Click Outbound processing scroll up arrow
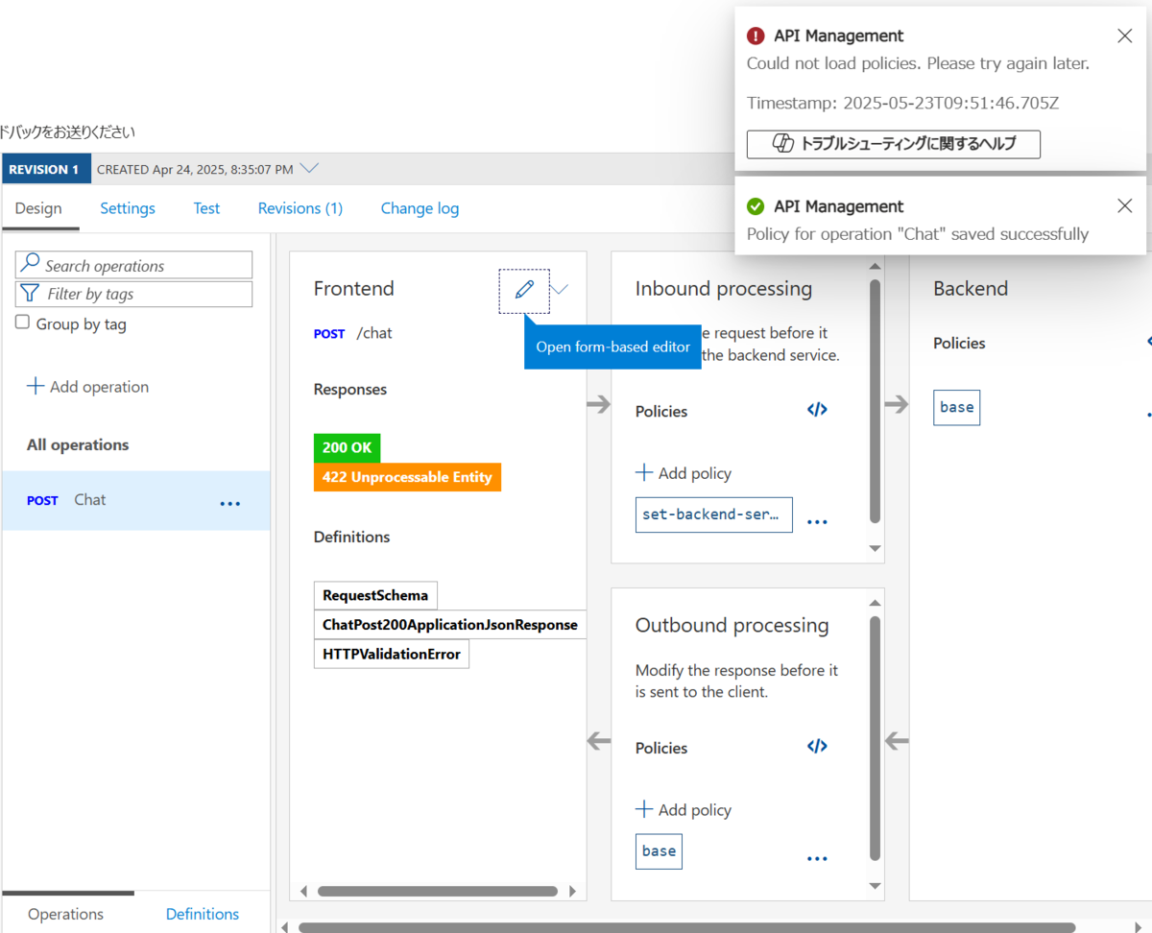The height and width of the screenshot is (933, 1152). (875, 603)
